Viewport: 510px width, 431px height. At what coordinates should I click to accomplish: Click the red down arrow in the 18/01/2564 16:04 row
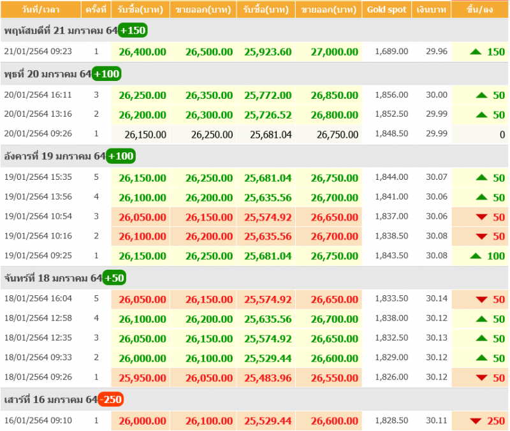(482, 300)
